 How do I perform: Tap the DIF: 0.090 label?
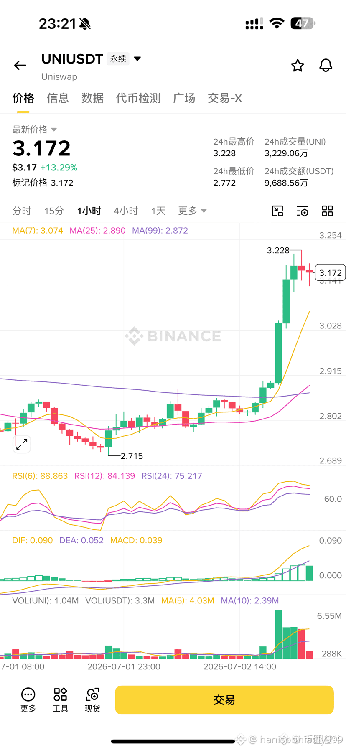pos(33,540)
